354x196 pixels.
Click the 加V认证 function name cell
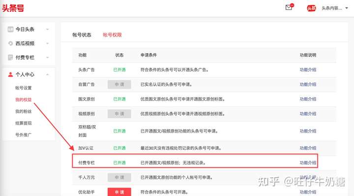tap(86, 148)
